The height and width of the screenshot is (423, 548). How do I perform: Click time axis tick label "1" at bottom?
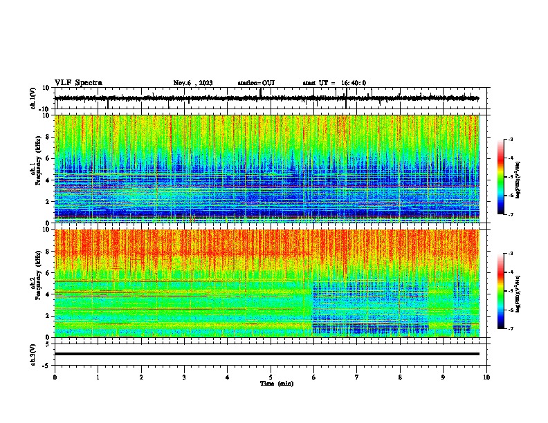pos(98,377)
